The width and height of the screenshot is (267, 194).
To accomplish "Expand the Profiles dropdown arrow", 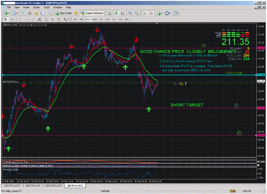I will 17,13.
